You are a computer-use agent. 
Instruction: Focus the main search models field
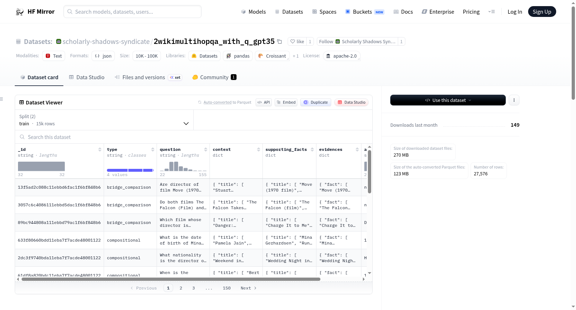coord(132,12)
